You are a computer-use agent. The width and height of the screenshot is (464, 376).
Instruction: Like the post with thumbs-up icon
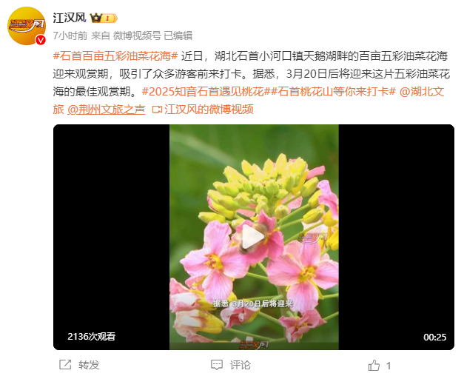pos(374,365)
